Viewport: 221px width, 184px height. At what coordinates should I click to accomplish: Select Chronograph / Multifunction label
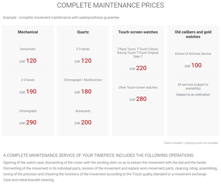(83, 80)
